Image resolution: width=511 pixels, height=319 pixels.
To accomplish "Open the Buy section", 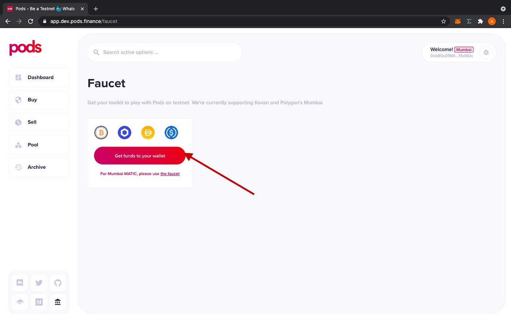I will tap(39, 100).
